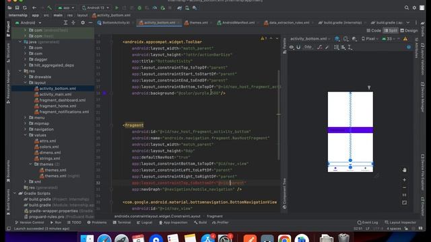Open the Layout Inspector tool window

401,223
